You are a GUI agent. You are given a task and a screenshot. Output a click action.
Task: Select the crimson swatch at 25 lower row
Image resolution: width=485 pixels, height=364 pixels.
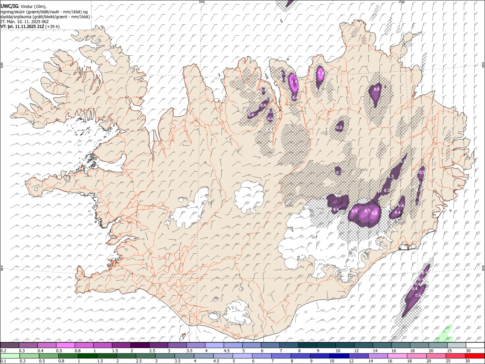(x=456, y=356)
